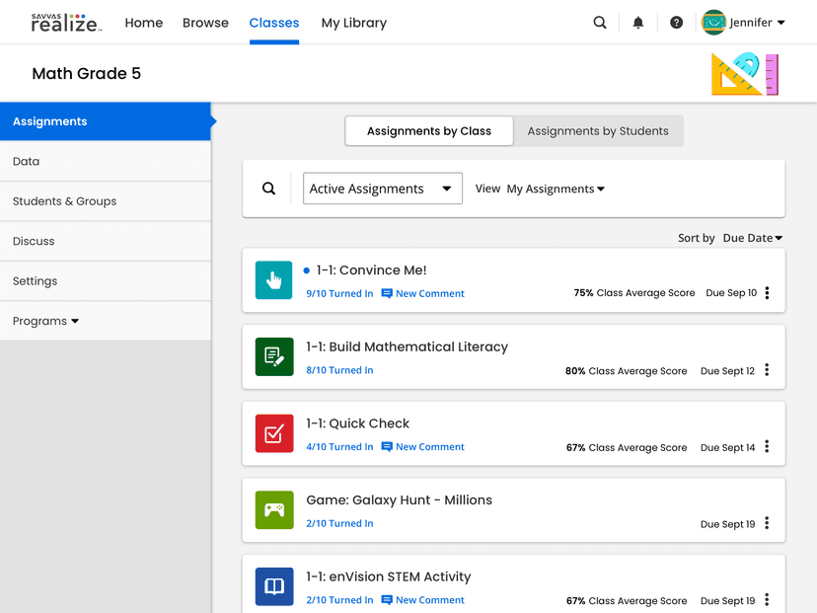This screenshot has width=817, height=613.
Task: Expand the Programs sidebar menu
Action: [x=45, y=321]
